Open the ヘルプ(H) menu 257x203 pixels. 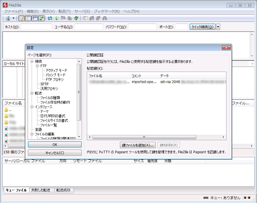(131, 11)
